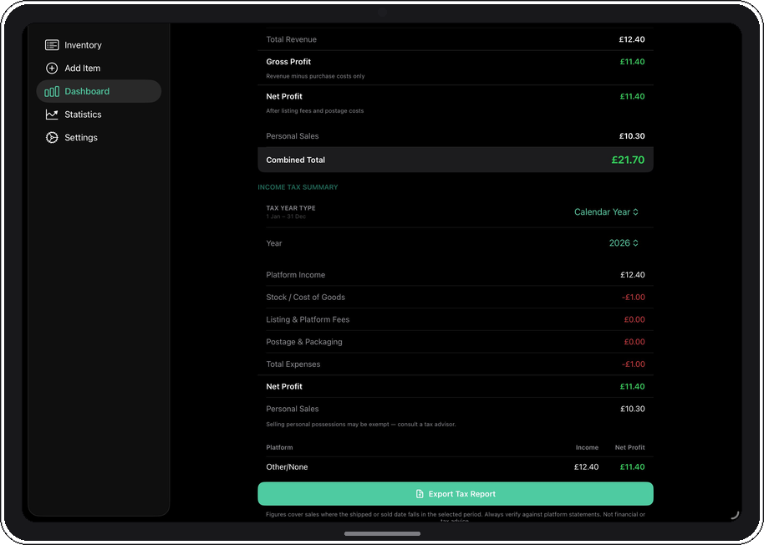
Task: Click the TAX YEAR TYPE label
Action: pyautogui.click(x=291, y=208)
